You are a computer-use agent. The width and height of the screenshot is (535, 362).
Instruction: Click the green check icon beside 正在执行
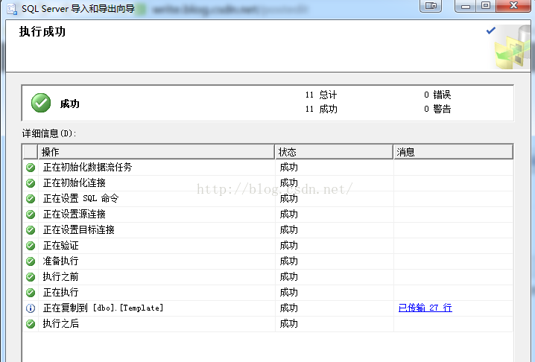click(x=31, y=293)
